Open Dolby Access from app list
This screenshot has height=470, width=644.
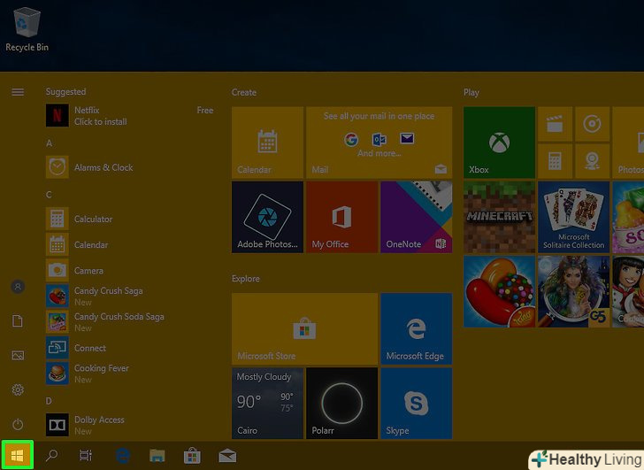129,425
